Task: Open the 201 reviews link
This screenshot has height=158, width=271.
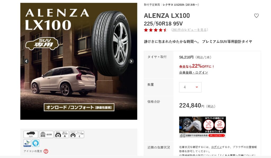Action: pos(189,30)
